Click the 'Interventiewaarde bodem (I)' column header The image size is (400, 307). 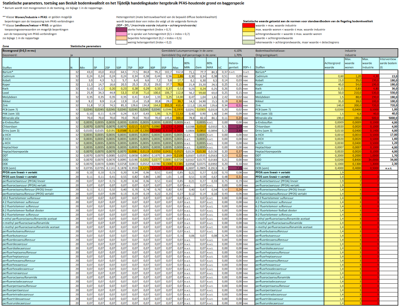click(388, 63)
